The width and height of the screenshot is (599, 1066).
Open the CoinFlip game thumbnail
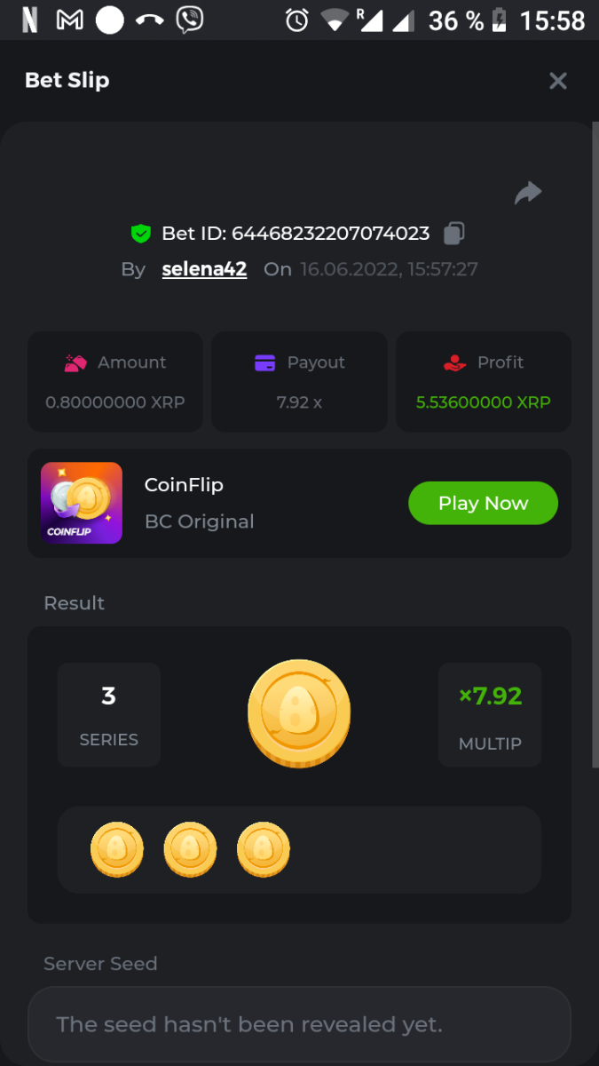pos(82,503)
